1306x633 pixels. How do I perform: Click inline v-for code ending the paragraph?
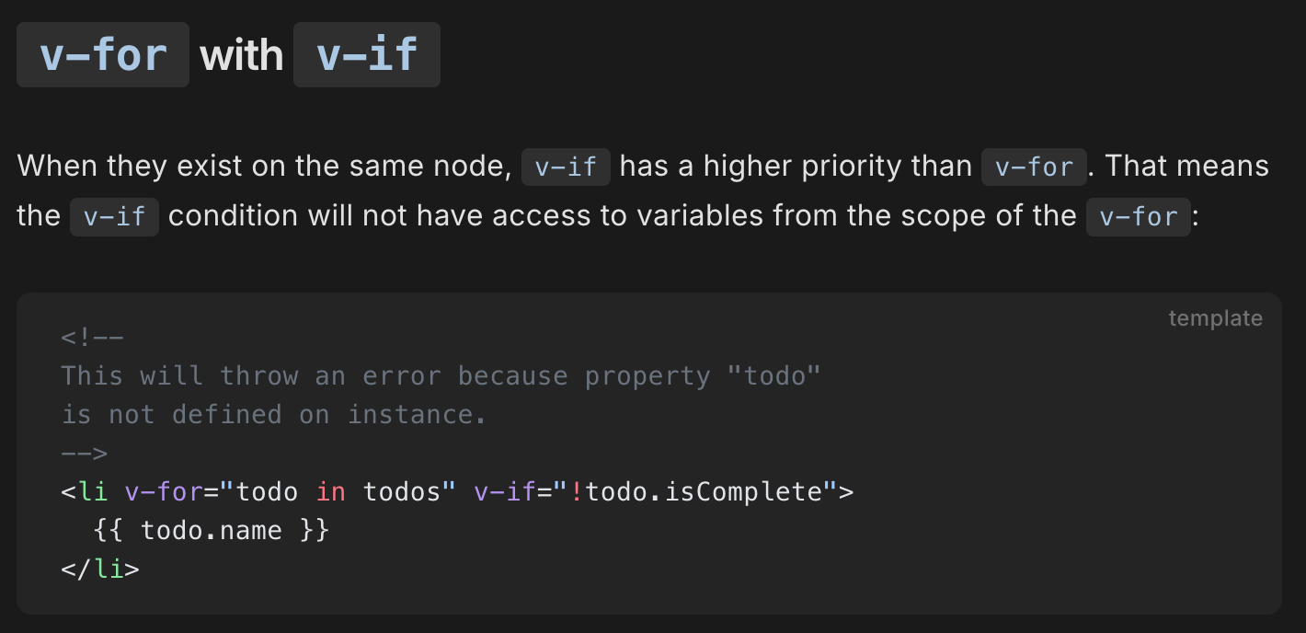(x=1139, y=216)
